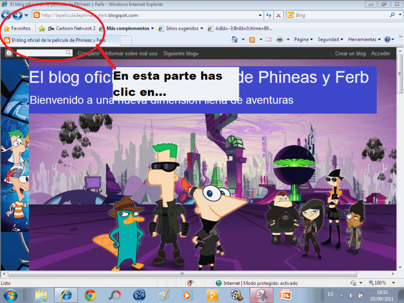
Task: Open Google Chrome from taskbar
Action: click(90, 295)
